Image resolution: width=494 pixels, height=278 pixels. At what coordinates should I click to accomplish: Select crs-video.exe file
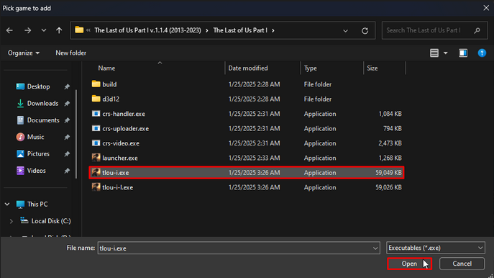pyautogui.click(x=247, y=143)
